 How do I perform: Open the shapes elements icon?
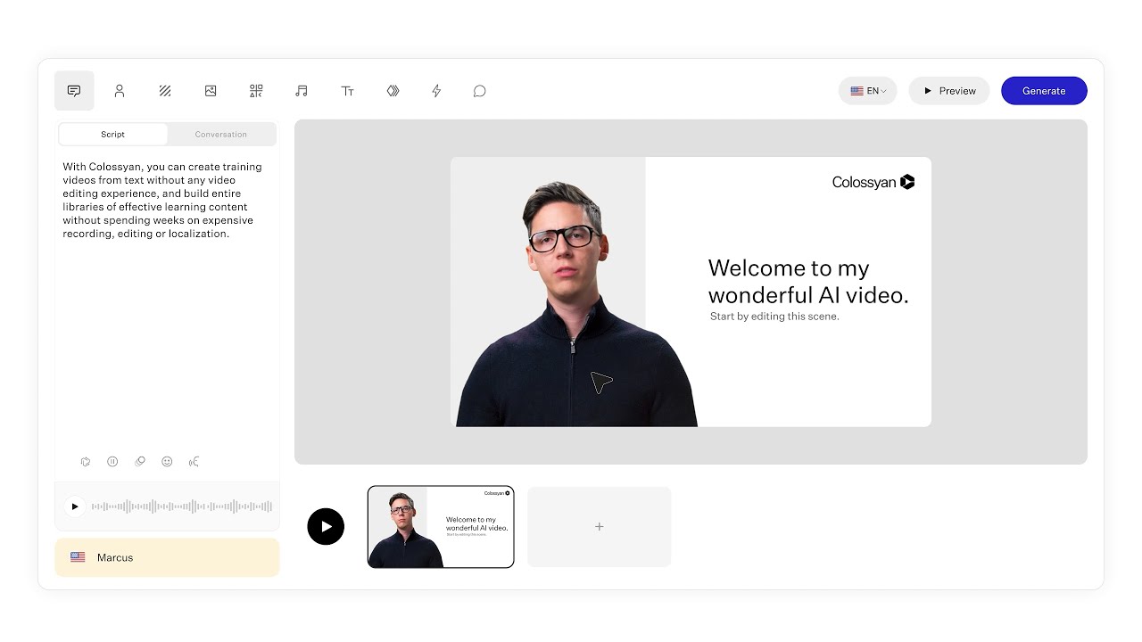(x=256, y=91)
